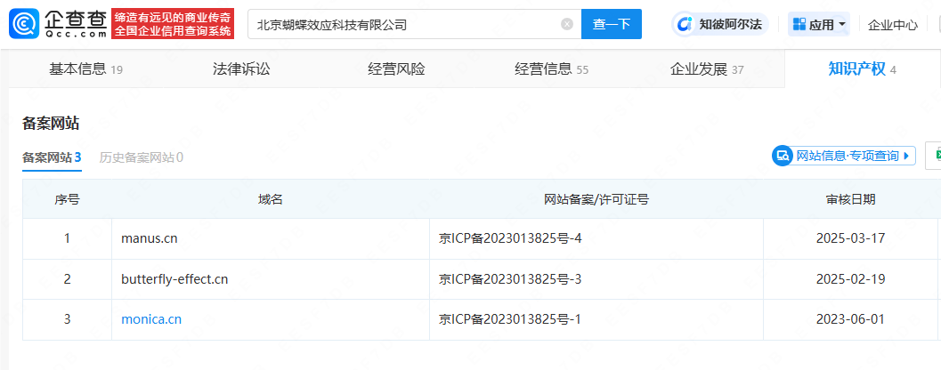Select the 知识产权 tab
Viewport: 941px width, 370px height.
coord(862,69)
